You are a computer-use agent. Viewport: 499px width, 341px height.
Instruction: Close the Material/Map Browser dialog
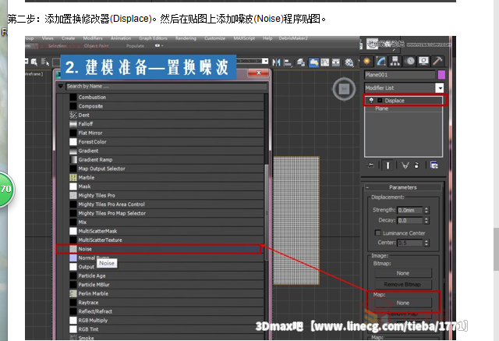[x=259, y=73]
